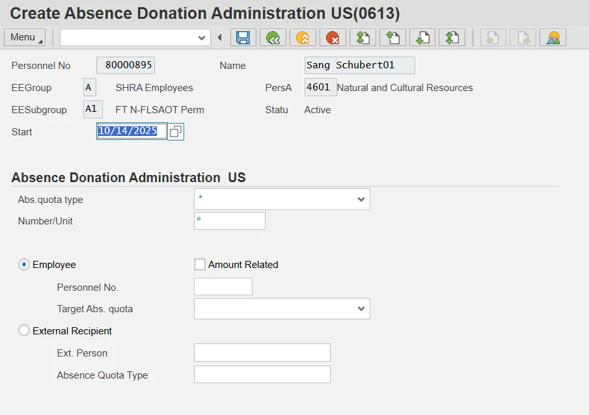Viewport: 589px width, 415px height.
Task: Open the date picker beside Start field
Action: tap(176, 131)
